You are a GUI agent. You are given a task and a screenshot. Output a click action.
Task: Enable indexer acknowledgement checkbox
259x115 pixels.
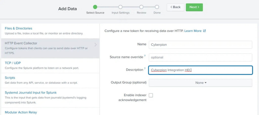pos(151,95)
